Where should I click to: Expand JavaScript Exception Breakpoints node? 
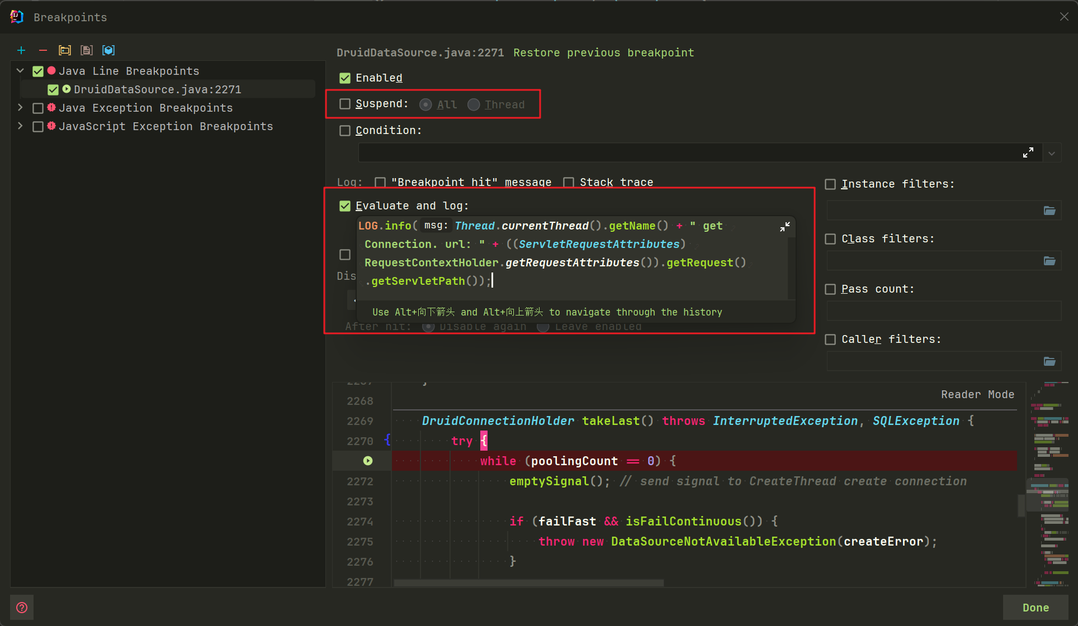click(20, 126)
